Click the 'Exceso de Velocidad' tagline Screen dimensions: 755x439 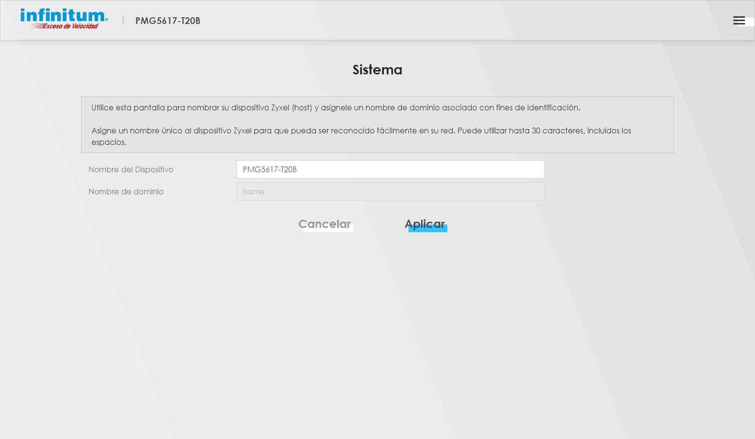(70, 26)
